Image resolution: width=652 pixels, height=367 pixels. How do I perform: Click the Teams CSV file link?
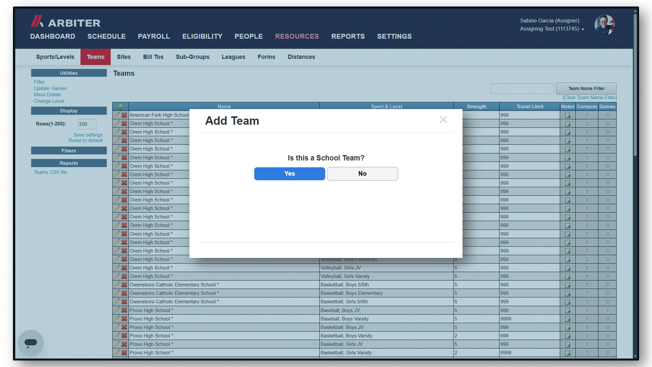[x=51, y=172]
